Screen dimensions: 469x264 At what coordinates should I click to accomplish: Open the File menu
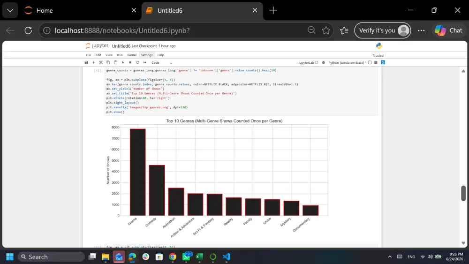(x=89, y=55)
